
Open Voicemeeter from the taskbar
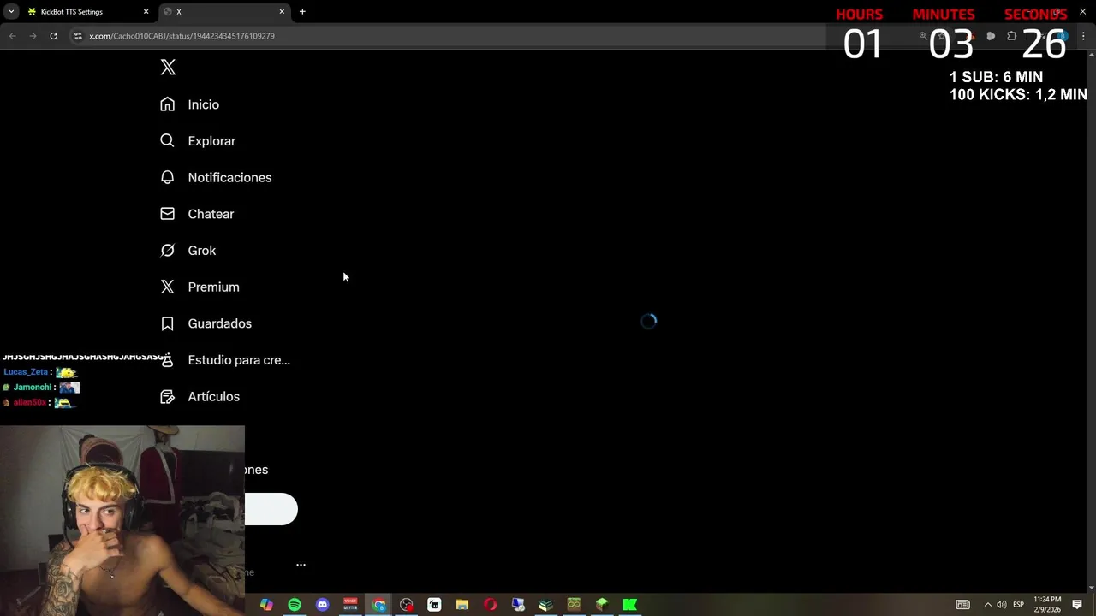[350, 605]
